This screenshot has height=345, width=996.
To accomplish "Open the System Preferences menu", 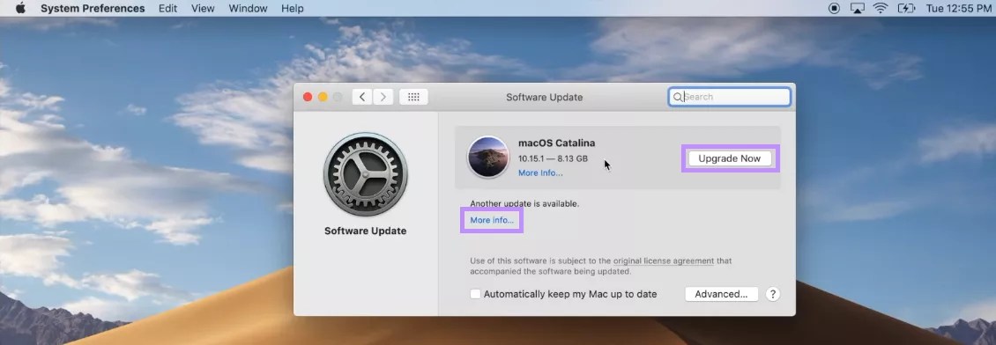I will 93,8.
